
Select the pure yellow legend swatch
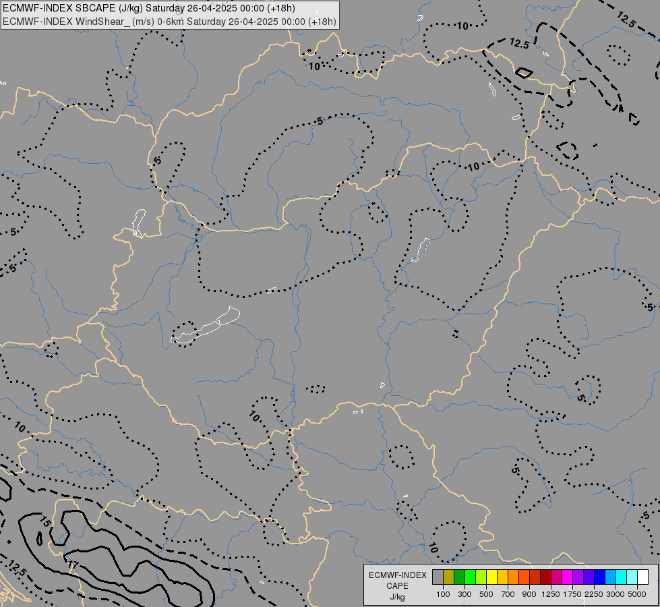click(492, 577)
